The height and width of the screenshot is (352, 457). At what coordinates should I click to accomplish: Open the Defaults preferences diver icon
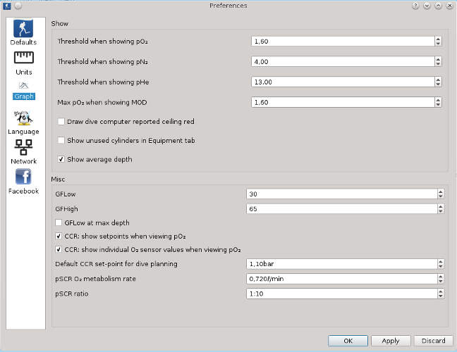pyautogui.click(x=23, y=28)
